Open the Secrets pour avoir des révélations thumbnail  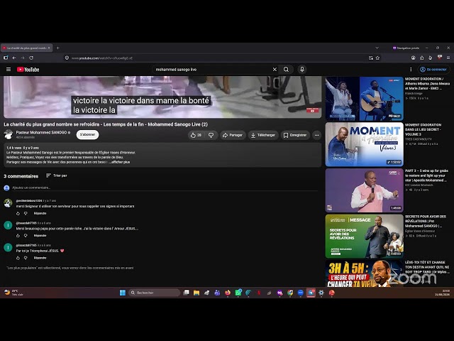coord(364,237)
